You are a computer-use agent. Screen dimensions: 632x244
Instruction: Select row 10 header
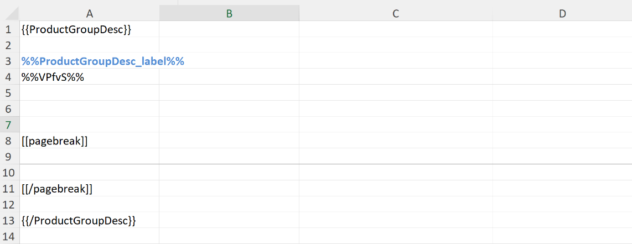click(x=8, y=173)
